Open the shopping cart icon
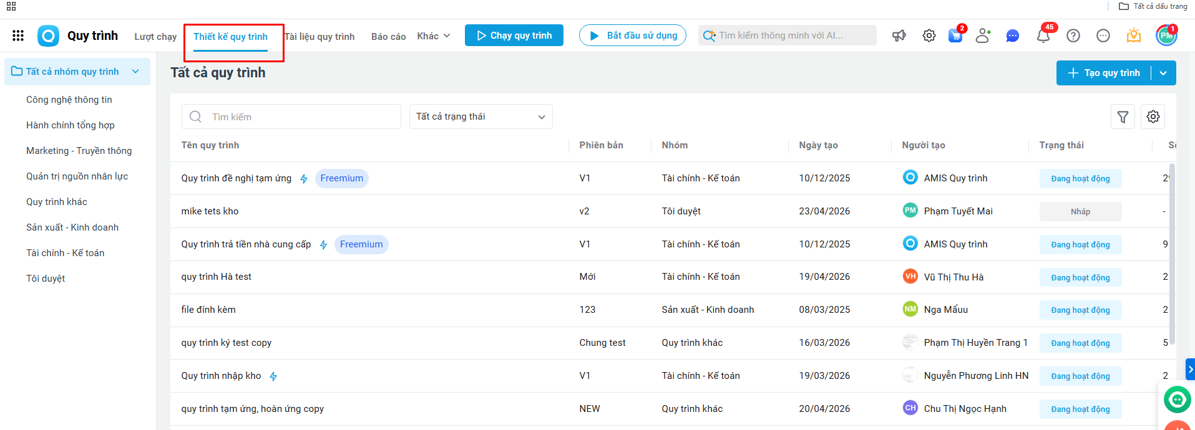The height and width of the screenshot is (430, 1195). 955,36
